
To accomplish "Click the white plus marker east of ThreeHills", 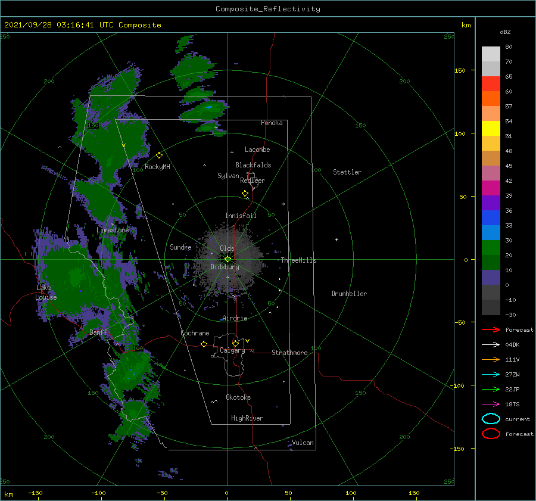I will (x=336, y=239).
